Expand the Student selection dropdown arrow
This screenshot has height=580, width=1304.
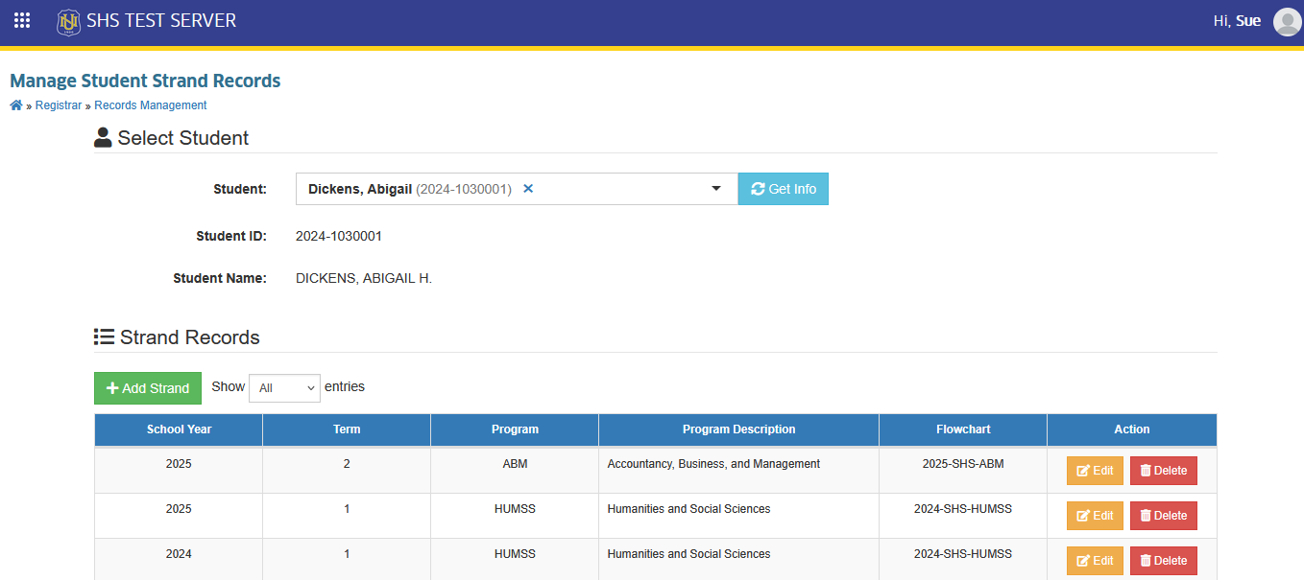tap(716, 189)
